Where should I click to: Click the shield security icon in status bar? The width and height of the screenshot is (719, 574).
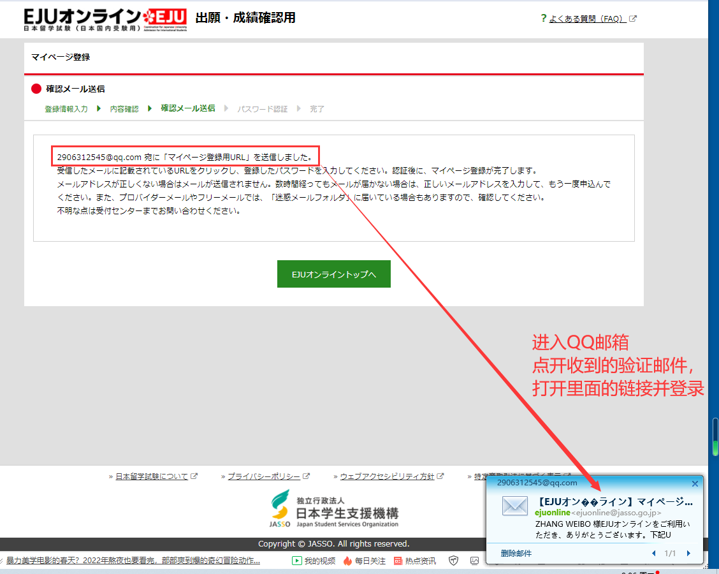click(453, 560)
